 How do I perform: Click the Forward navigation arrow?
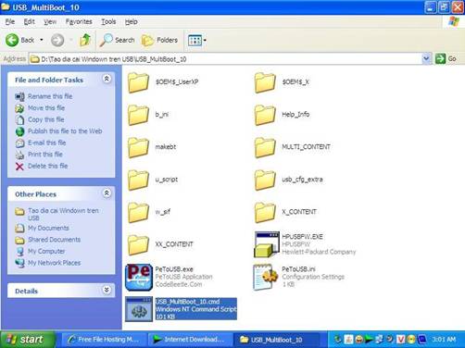57,40
